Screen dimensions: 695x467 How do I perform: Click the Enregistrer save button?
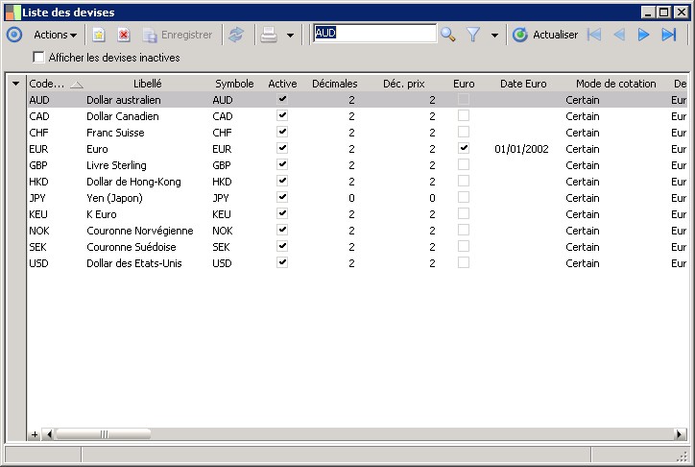click(178, 35)
